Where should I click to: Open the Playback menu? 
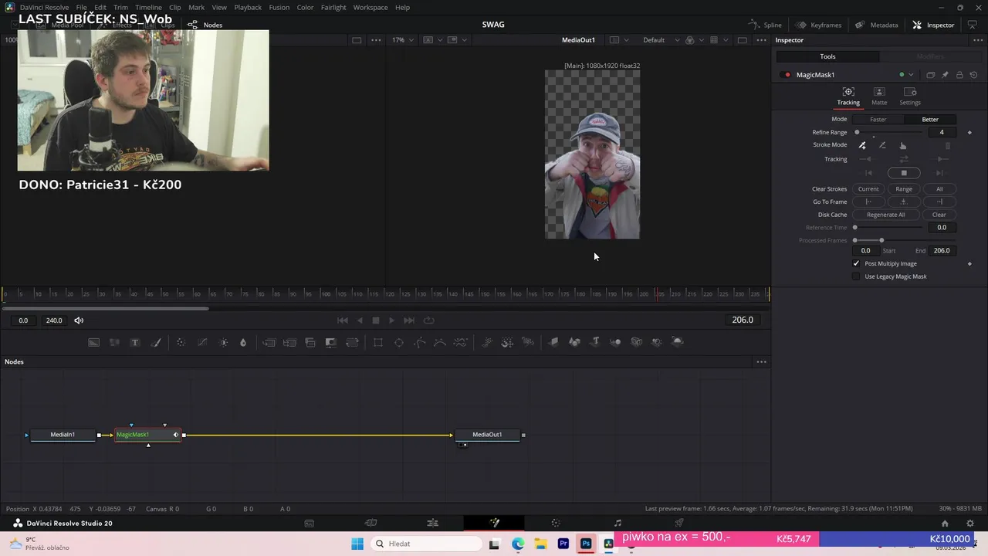248,7
